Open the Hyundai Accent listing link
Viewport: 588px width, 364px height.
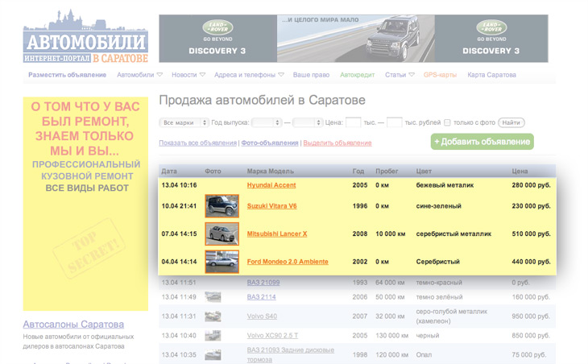271,185
